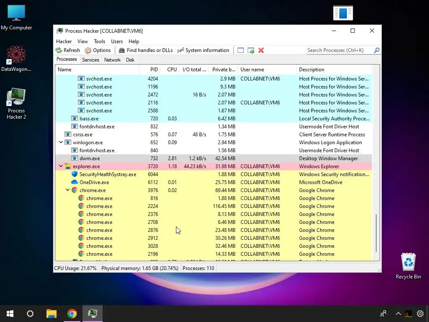429x322 pixels.
Task: Sort by CPU column header
Action: 170,70
